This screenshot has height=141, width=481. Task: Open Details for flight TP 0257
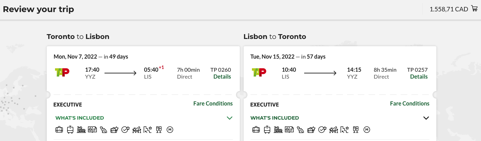(x=419, y=77)
